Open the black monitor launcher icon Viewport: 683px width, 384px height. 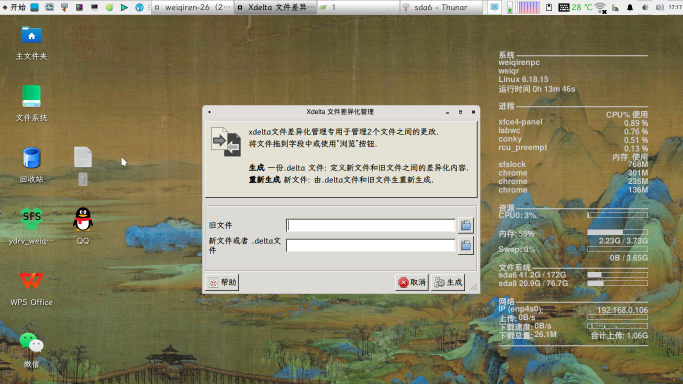coord(94,7)
